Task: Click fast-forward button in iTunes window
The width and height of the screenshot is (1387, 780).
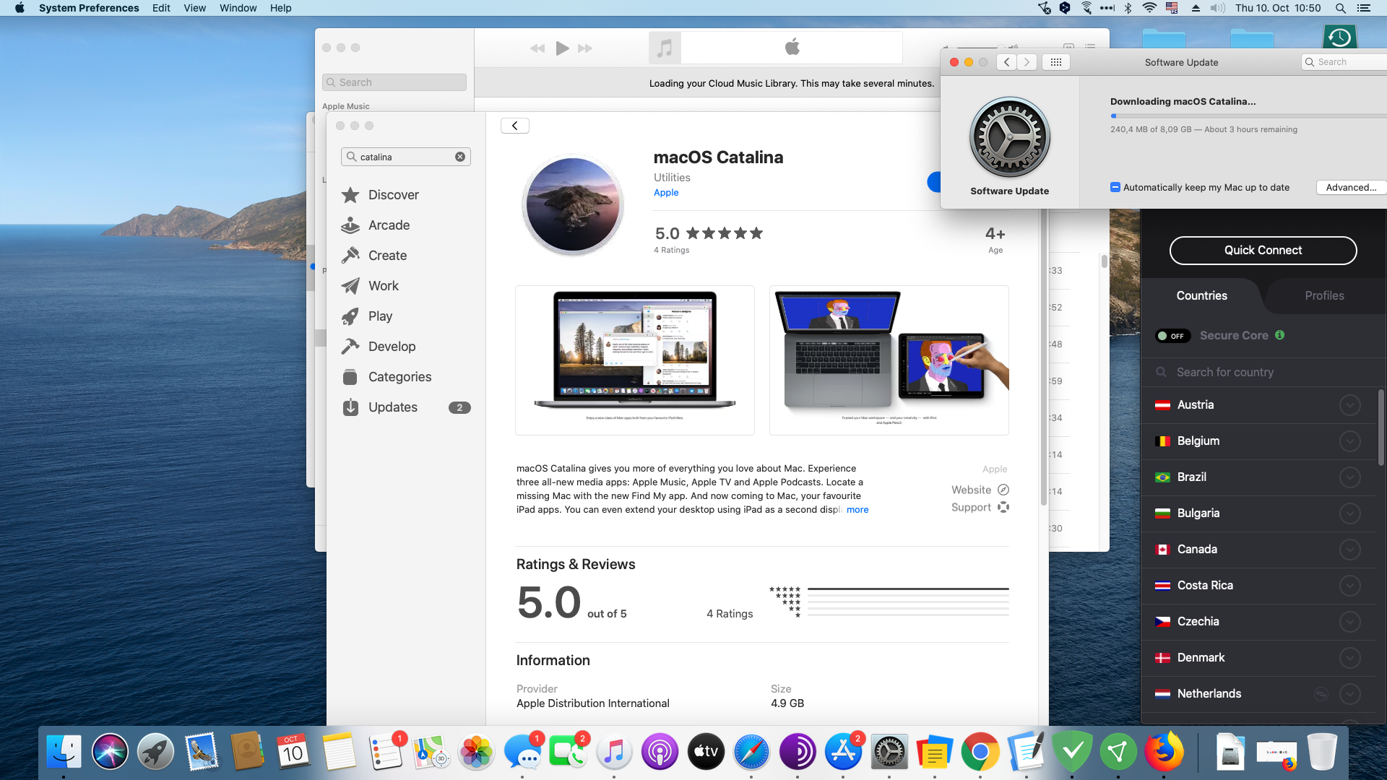Action: [x=585, y=48]
